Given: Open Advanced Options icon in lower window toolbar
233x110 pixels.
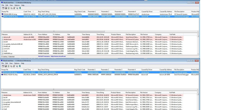Looking at the screenshot, I should 3,66.
